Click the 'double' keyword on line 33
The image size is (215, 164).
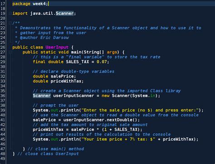(x=40, y=81)
